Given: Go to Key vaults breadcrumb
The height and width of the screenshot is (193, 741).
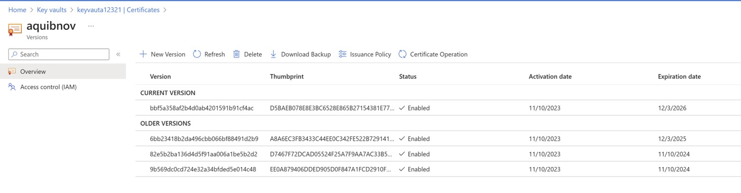Looking at the screenshot, I should (x=52, y=9).
